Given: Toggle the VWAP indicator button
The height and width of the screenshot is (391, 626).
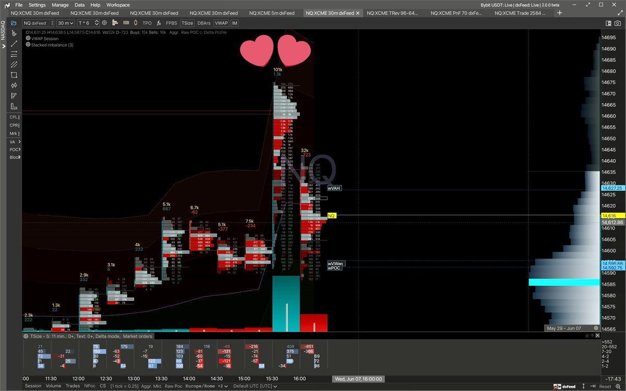Looking at the screenshot, I should point(221,23).
